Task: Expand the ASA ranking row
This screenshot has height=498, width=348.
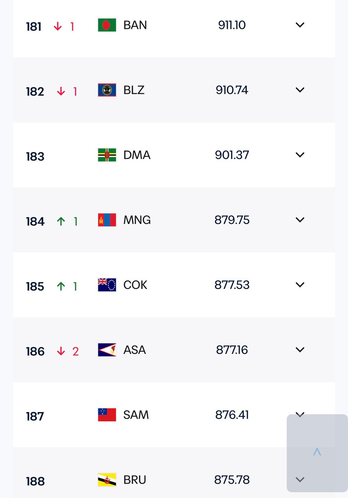Action: click(x=300, y=350)
